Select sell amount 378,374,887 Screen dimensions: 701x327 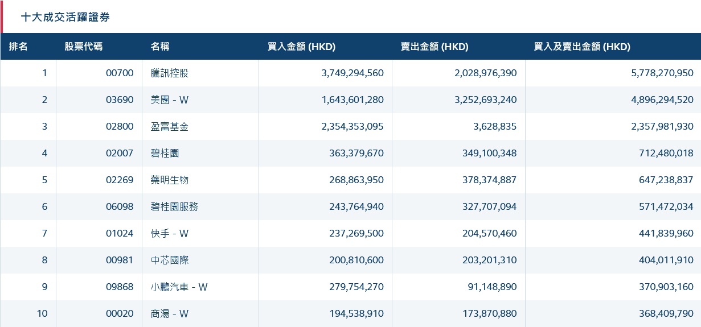(x=490, y=180)
